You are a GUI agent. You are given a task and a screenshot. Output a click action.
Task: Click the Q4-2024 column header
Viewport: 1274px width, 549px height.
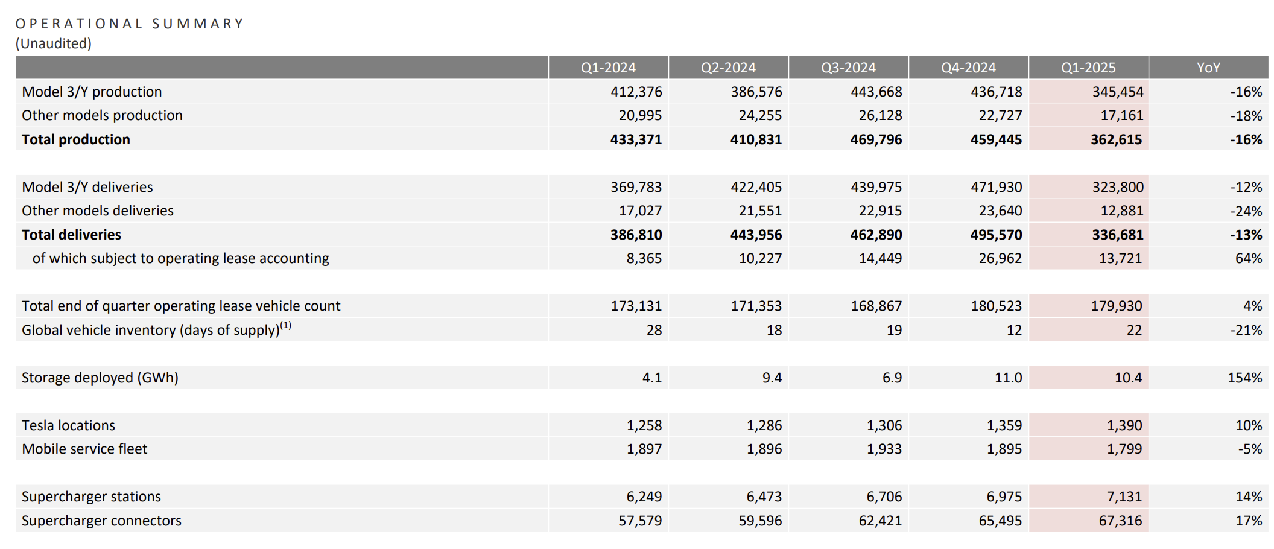[x=968, y=68]
